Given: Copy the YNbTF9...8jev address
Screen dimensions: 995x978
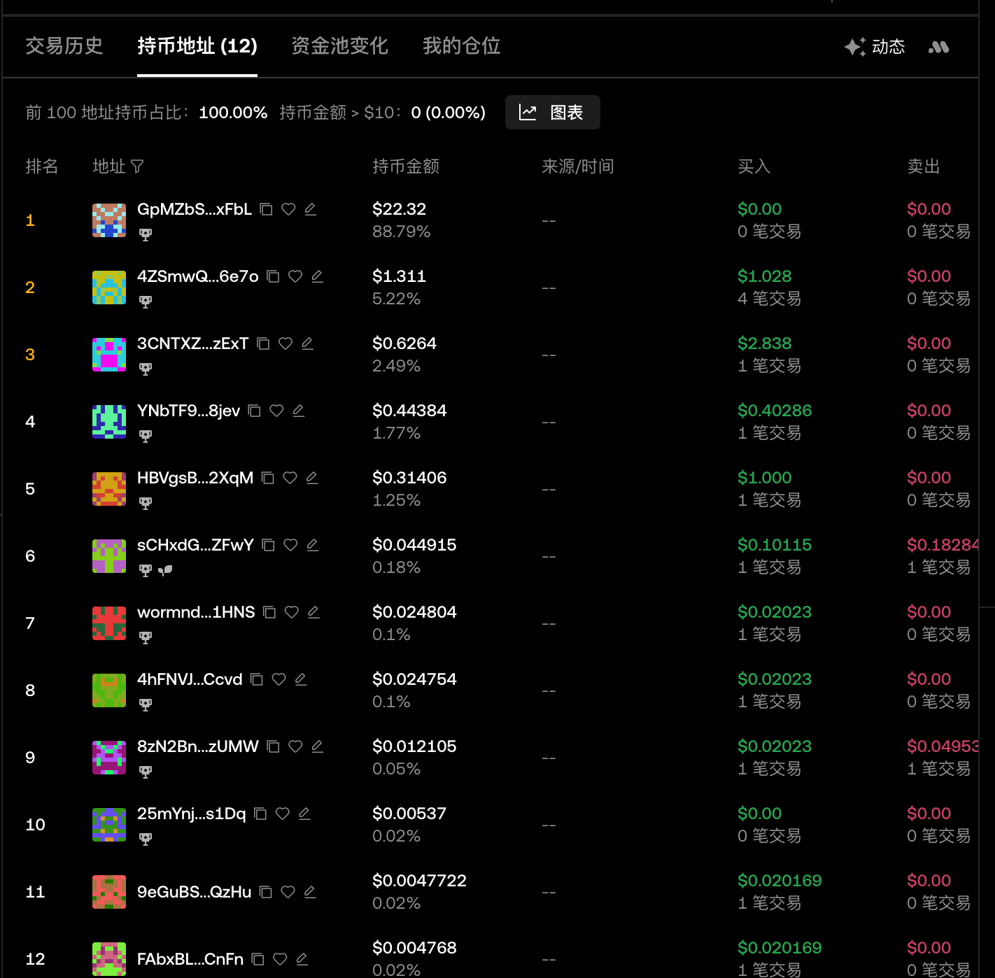Looking at the screenshot, I should (255, 411).
